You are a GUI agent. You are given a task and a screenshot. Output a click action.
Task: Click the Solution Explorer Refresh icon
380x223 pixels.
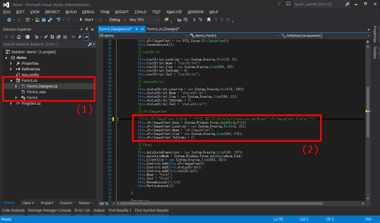[52, 37]
